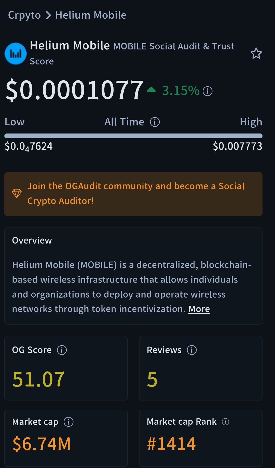
Task: Go to Crpyto breadcrumb link
Action: (x=24, y=15)
